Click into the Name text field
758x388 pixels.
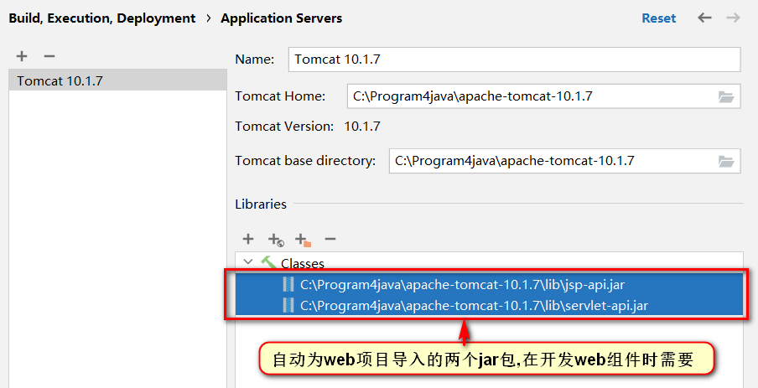513,59
